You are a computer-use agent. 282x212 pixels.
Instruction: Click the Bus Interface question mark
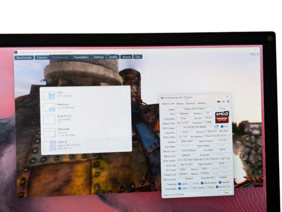pyautogui.click(x=229, y=135)
